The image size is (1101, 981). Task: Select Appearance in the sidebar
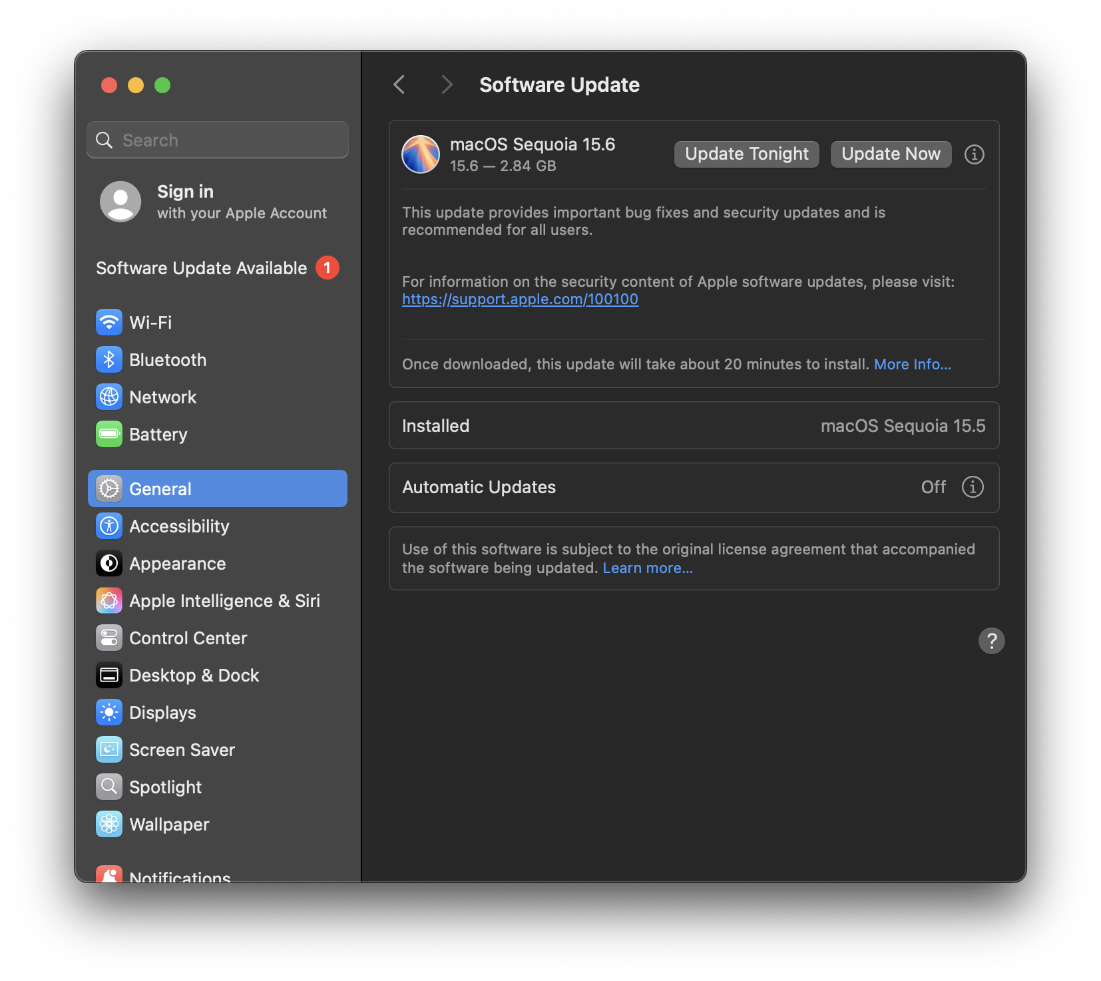coord(218,564)
